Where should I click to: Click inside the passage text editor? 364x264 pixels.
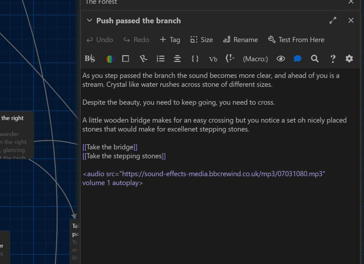coord(220,217)
